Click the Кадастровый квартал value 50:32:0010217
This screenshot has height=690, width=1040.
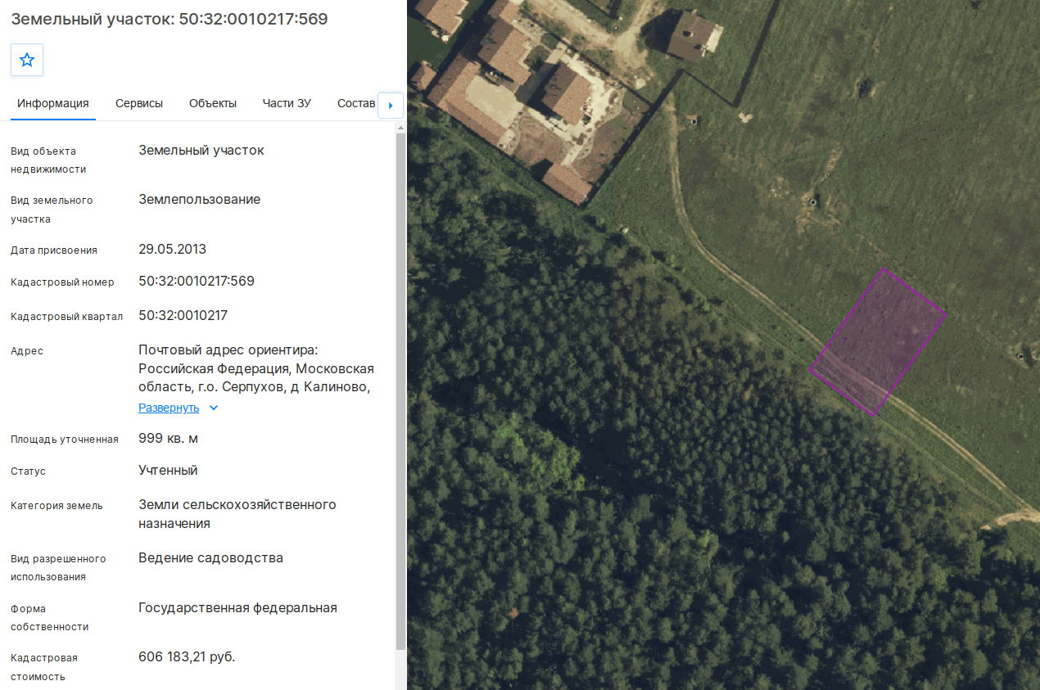(x=183, y=316)
